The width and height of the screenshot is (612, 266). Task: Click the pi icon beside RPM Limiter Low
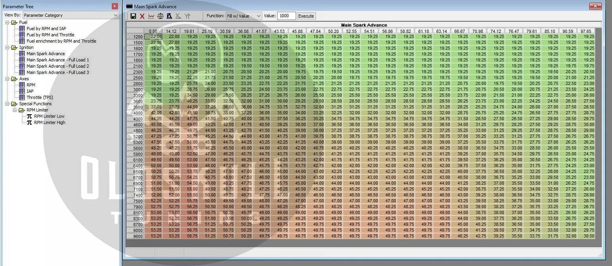[x=29, y=116]
